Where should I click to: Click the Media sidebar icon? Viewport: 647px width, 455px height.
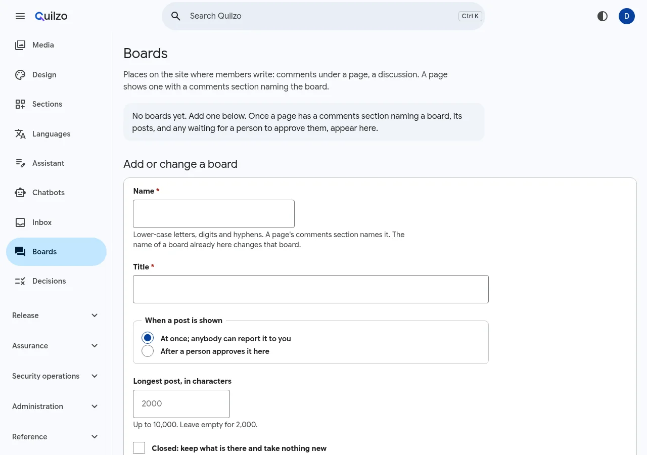pos(20,45)
